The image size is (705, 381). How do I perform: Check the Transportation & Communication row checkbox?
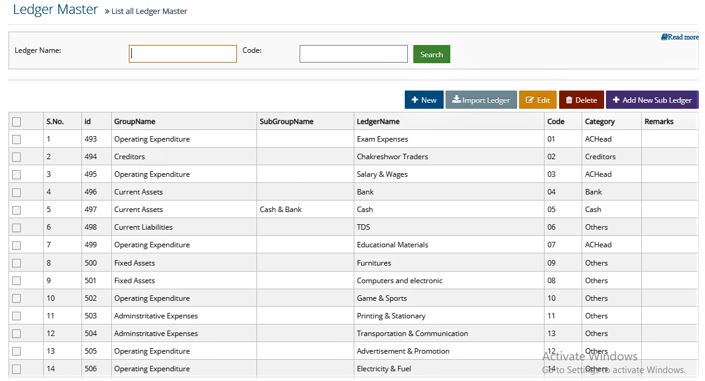click(x=16, y=334)
